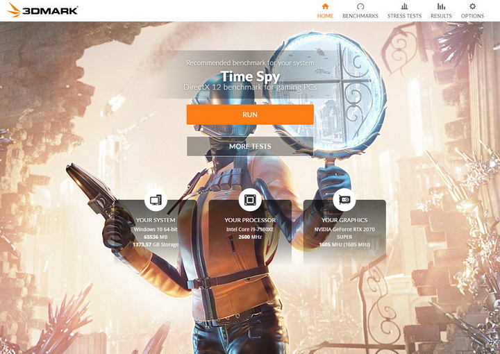Image resolution: width=500 pixels, height=354 pixels.
Task: Click the '65536 MB' memory value
Action: pyautogui.click(x=156, y=237)
